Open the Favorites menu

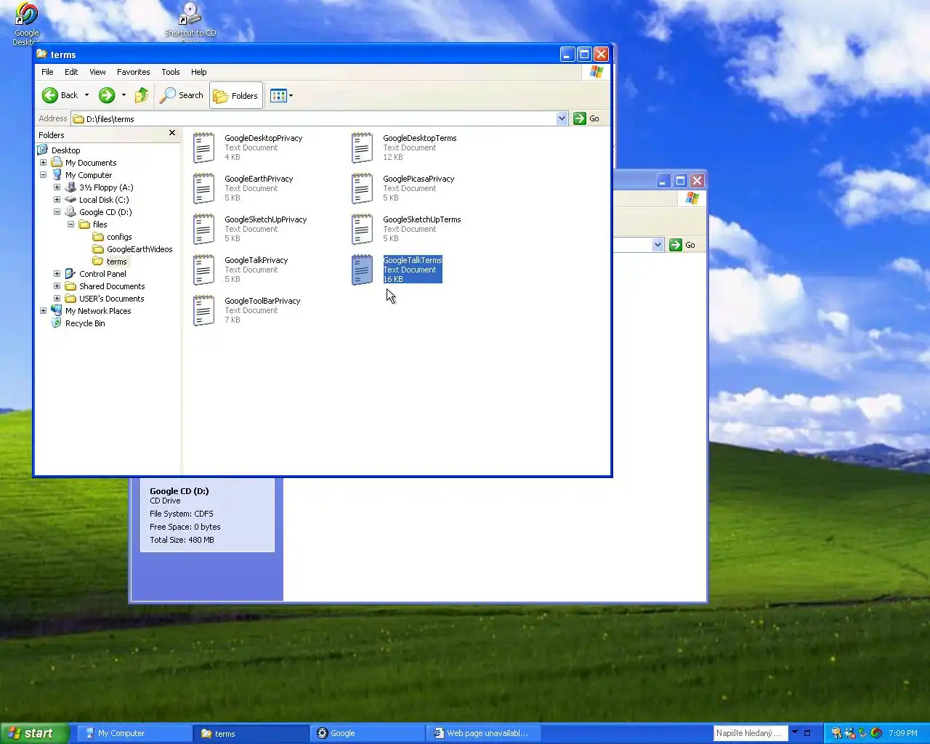[134, 72]
